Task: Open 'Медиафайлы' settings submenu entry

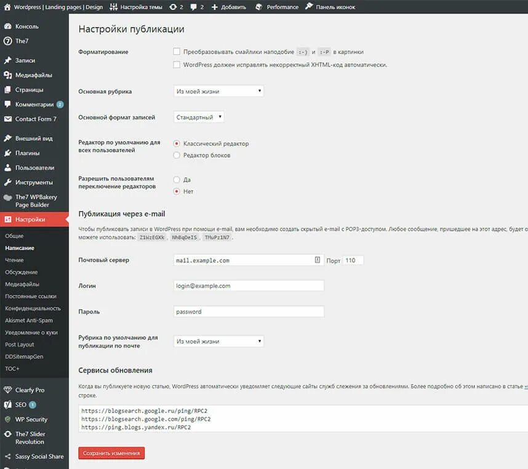Action: tap(22, 284)
